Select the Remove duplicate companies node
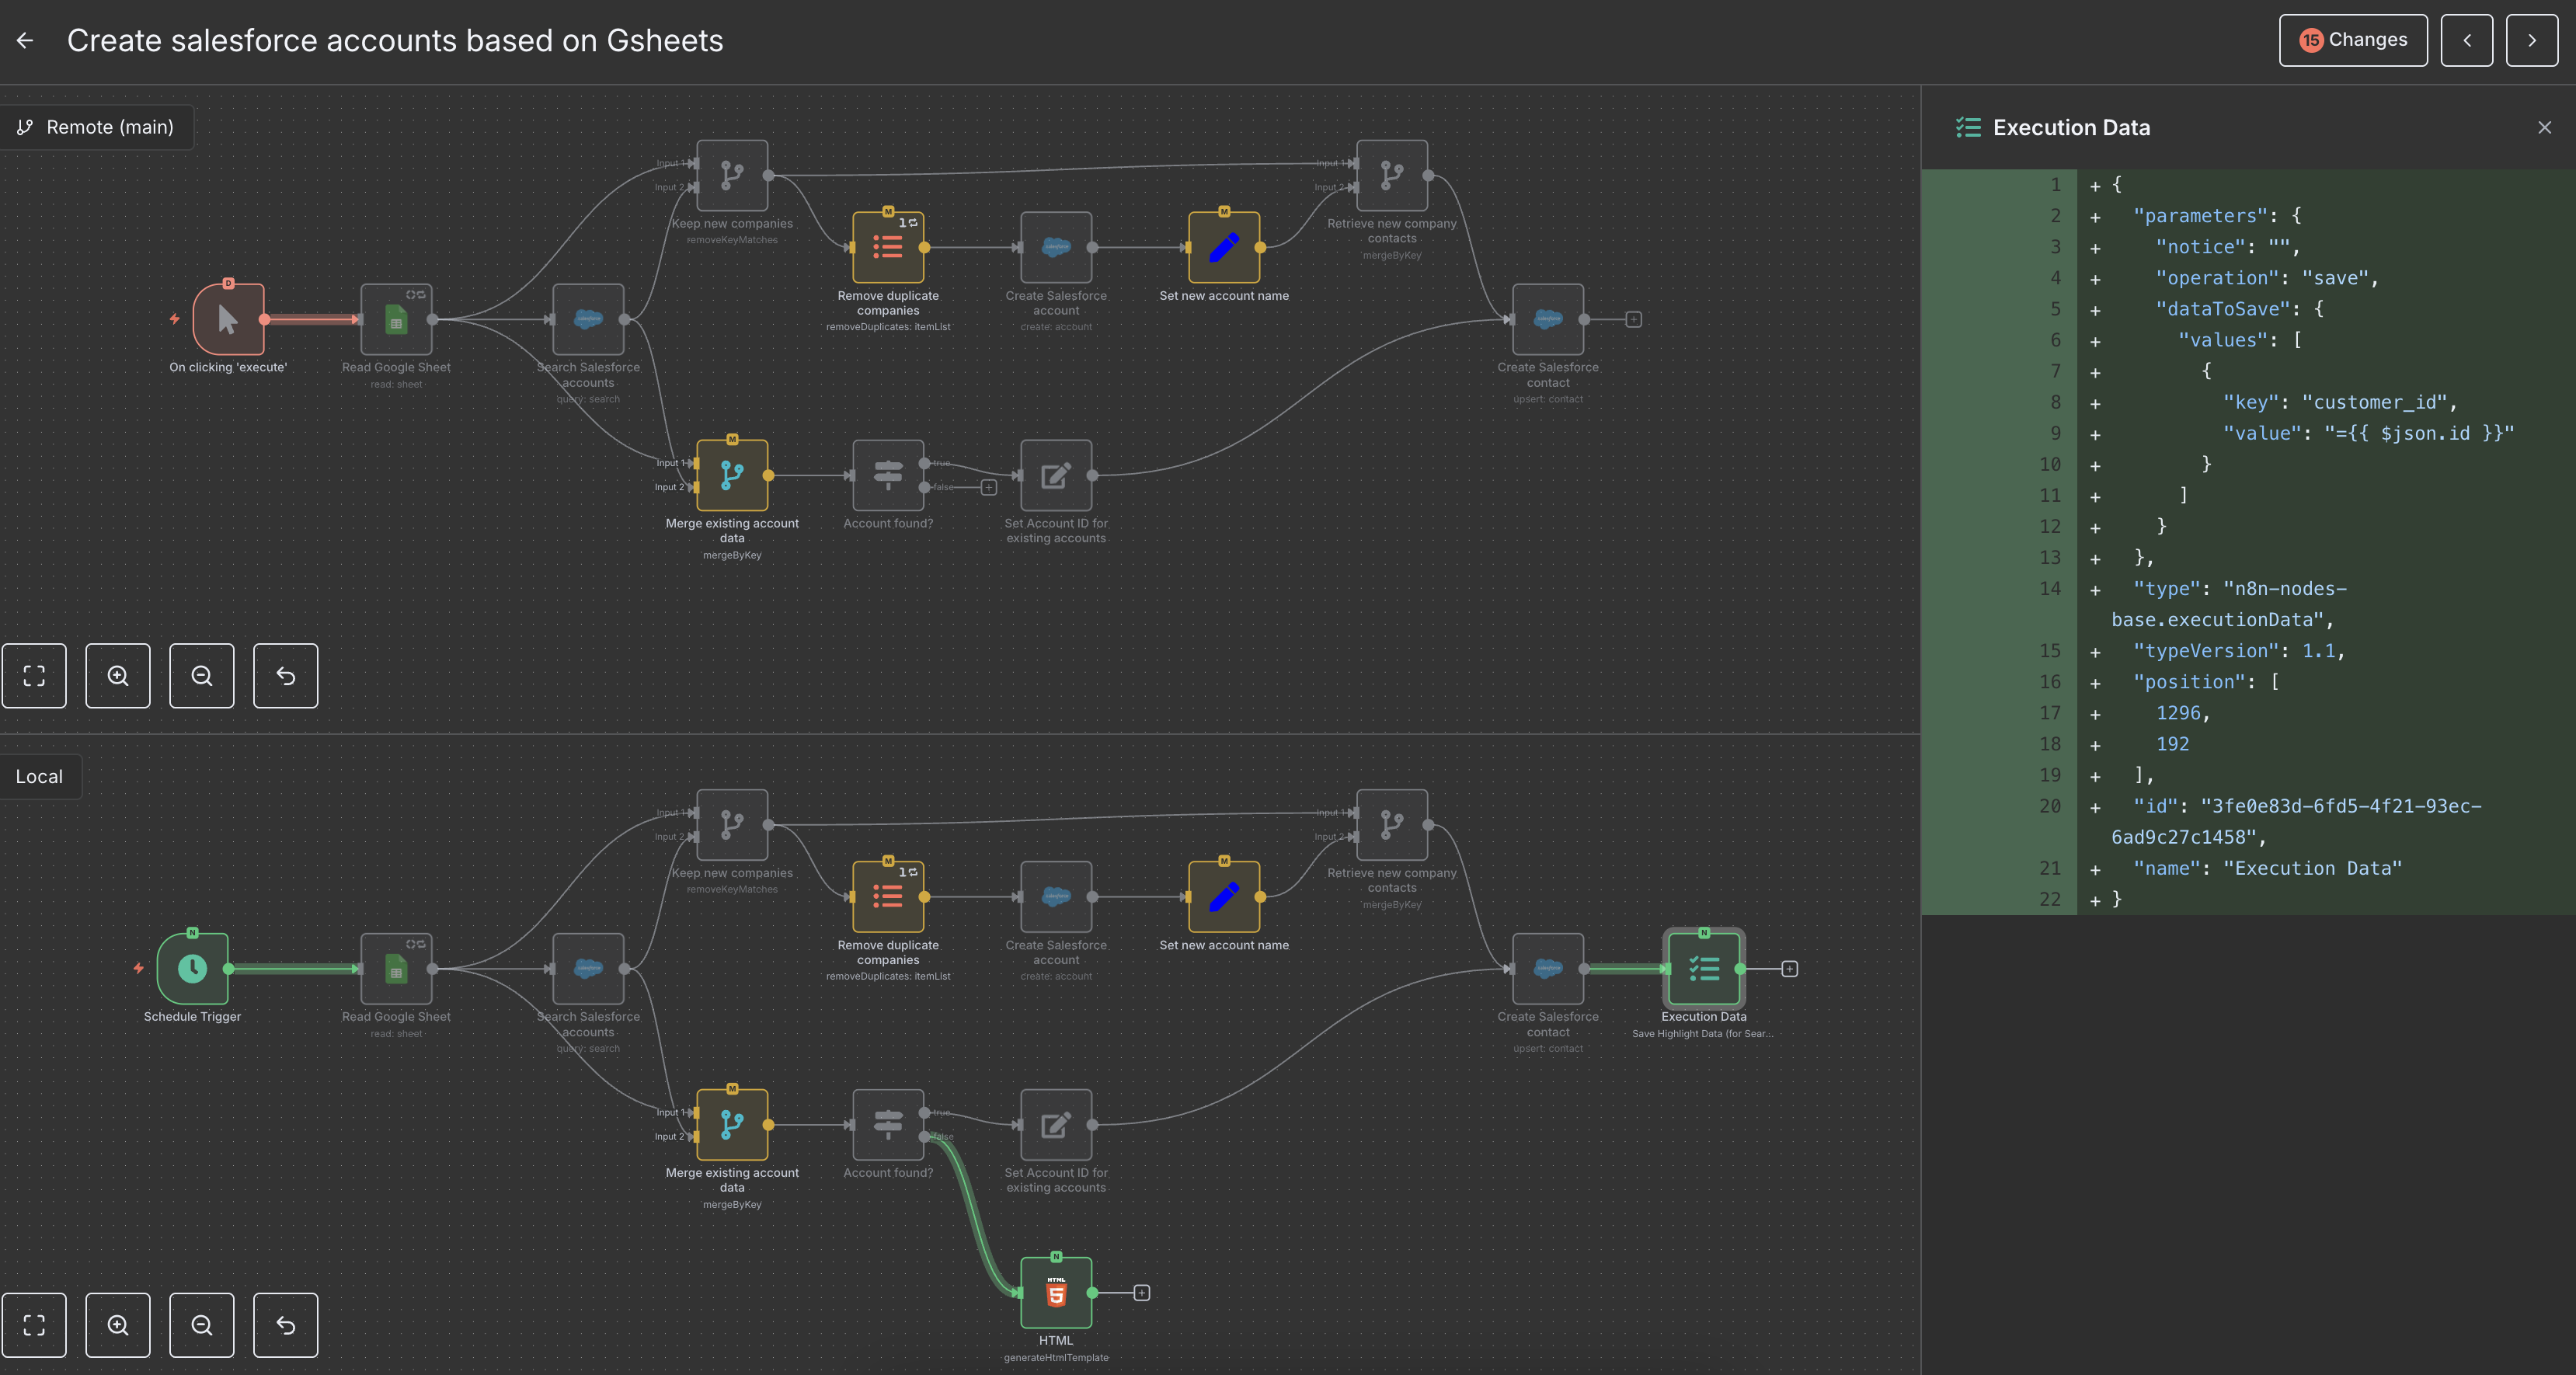 [887, 897]
